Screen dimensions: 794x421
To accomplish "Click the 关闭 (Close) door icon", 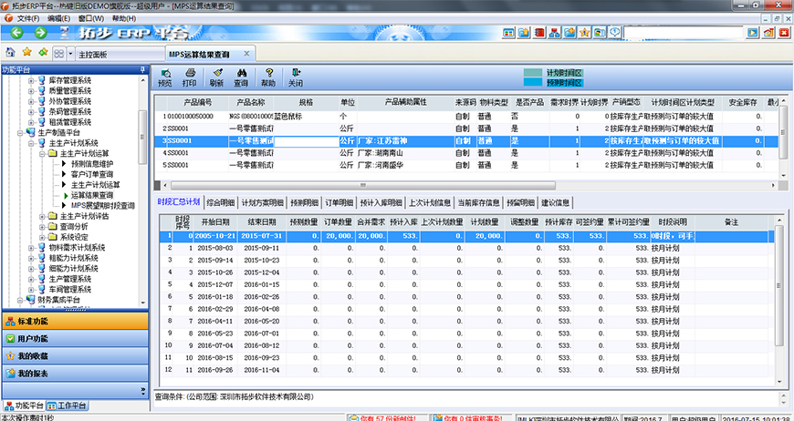I will click(x=296, y=77).
